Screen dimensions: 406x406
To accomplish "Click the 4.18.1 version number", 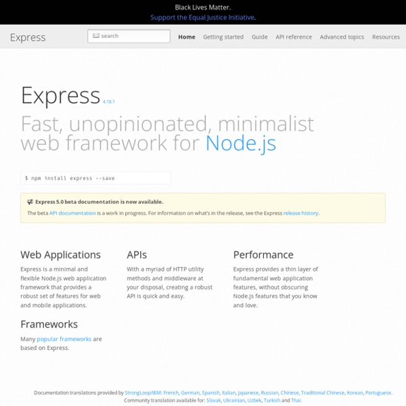I will tap(109, 101).
